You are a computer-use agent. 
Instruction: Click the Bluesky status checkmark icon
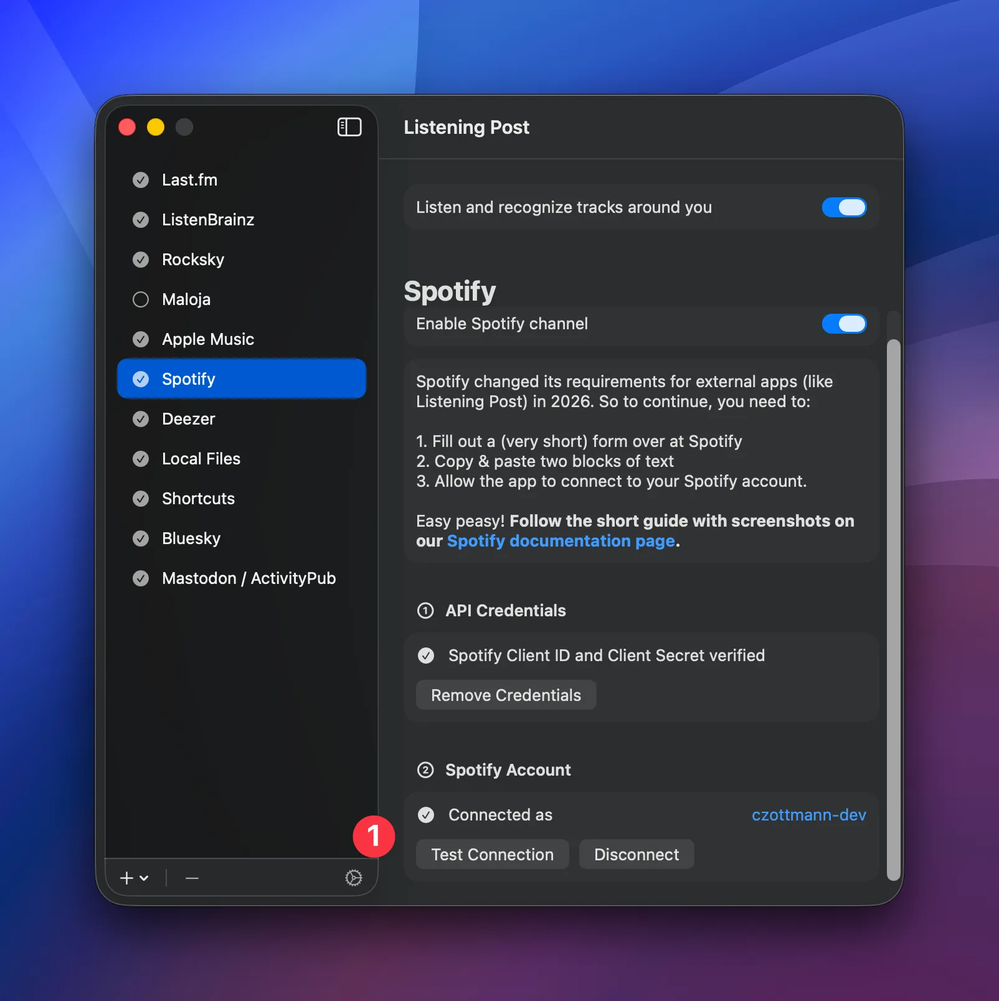(x=141, y=538)
